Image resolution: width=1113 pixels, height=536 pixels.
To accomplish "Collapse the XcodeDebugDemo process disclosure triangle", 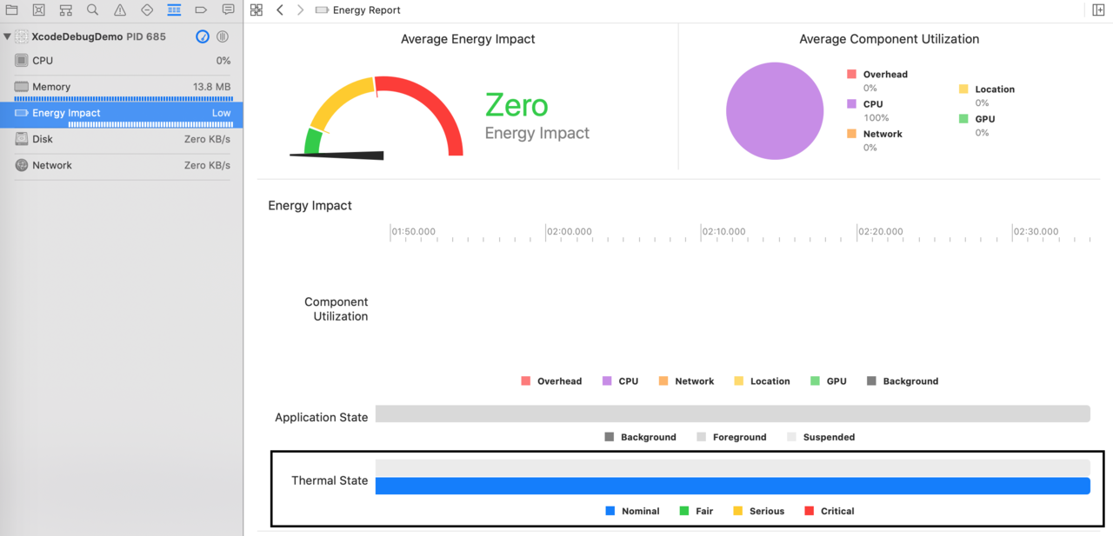I will [7, 36].
